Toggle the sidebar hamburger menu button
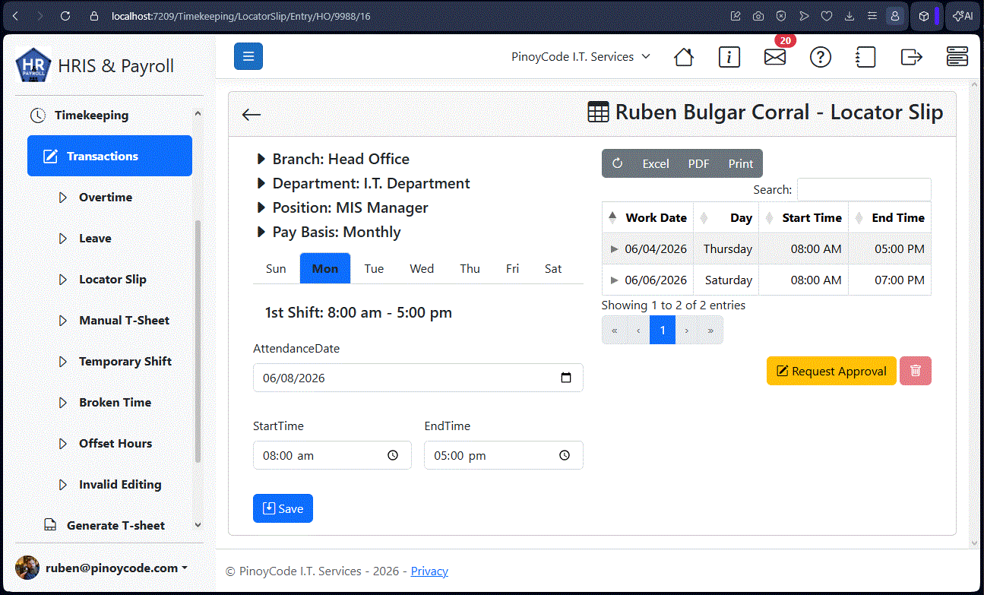The height and width of the screenshot is (595, 984). pos(248,56)
